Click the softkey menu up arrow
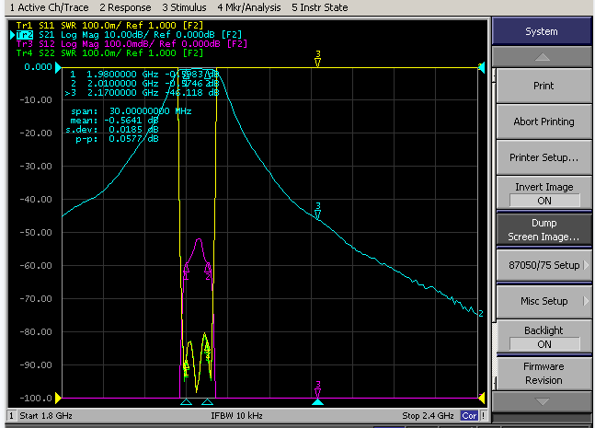Viewport: 595px width, 428px height. 542,57
